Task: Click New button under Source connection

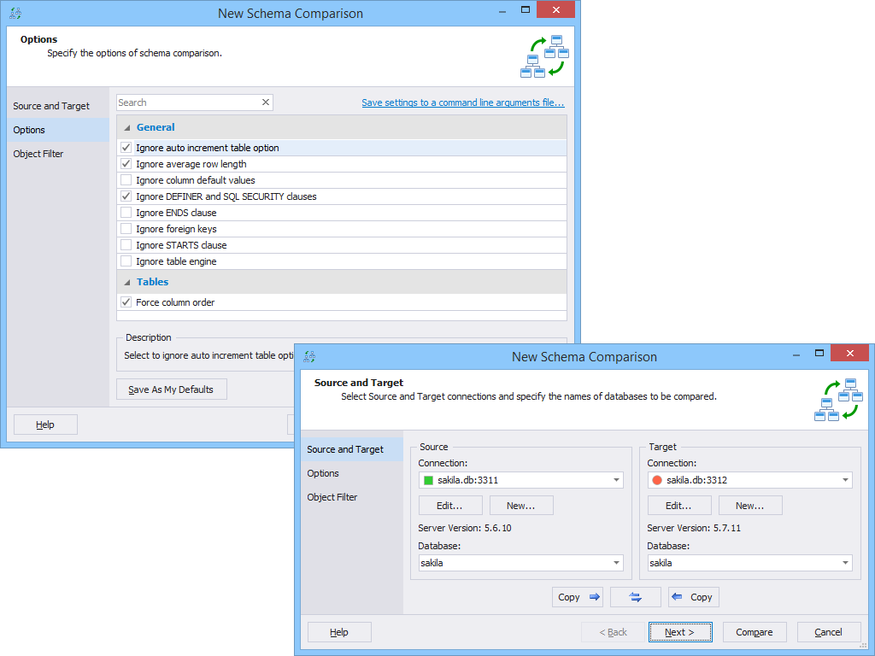Action: (x=521, y=506)
